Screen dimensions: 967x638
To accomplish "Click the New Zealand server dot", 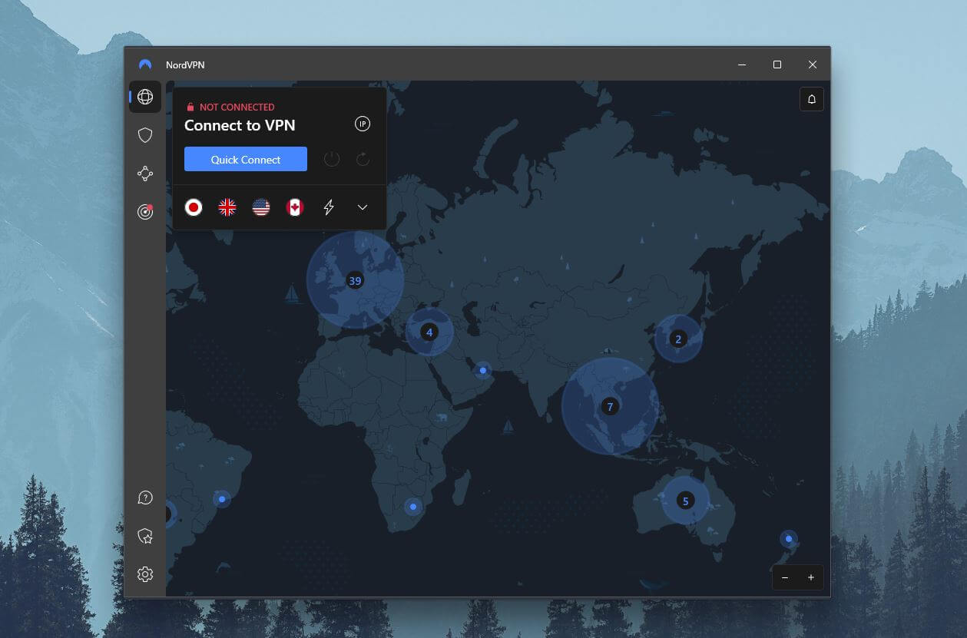I will pos(789,539).
